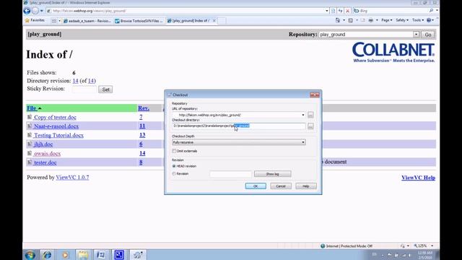Click file icon next to tester.doc
The width and height of the screenshot is (462, 260).
tap(30, 162)
